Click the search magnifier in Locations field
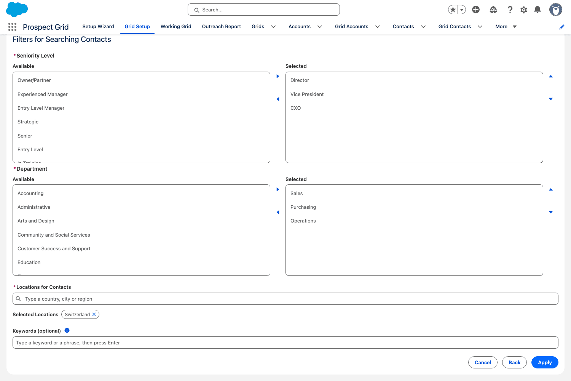The width and height of the screenshot is (571, 381). (x=18, y=299)
